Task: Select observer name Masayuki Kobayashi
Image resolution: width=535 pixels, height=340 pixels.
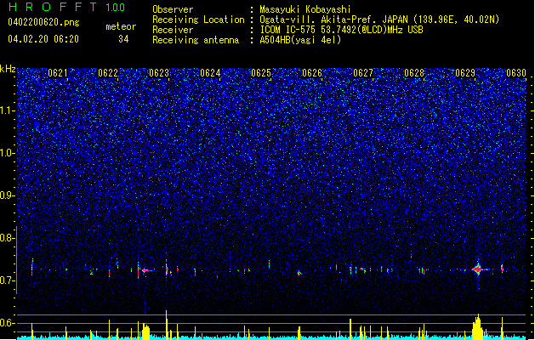Action: pos(305,9)
